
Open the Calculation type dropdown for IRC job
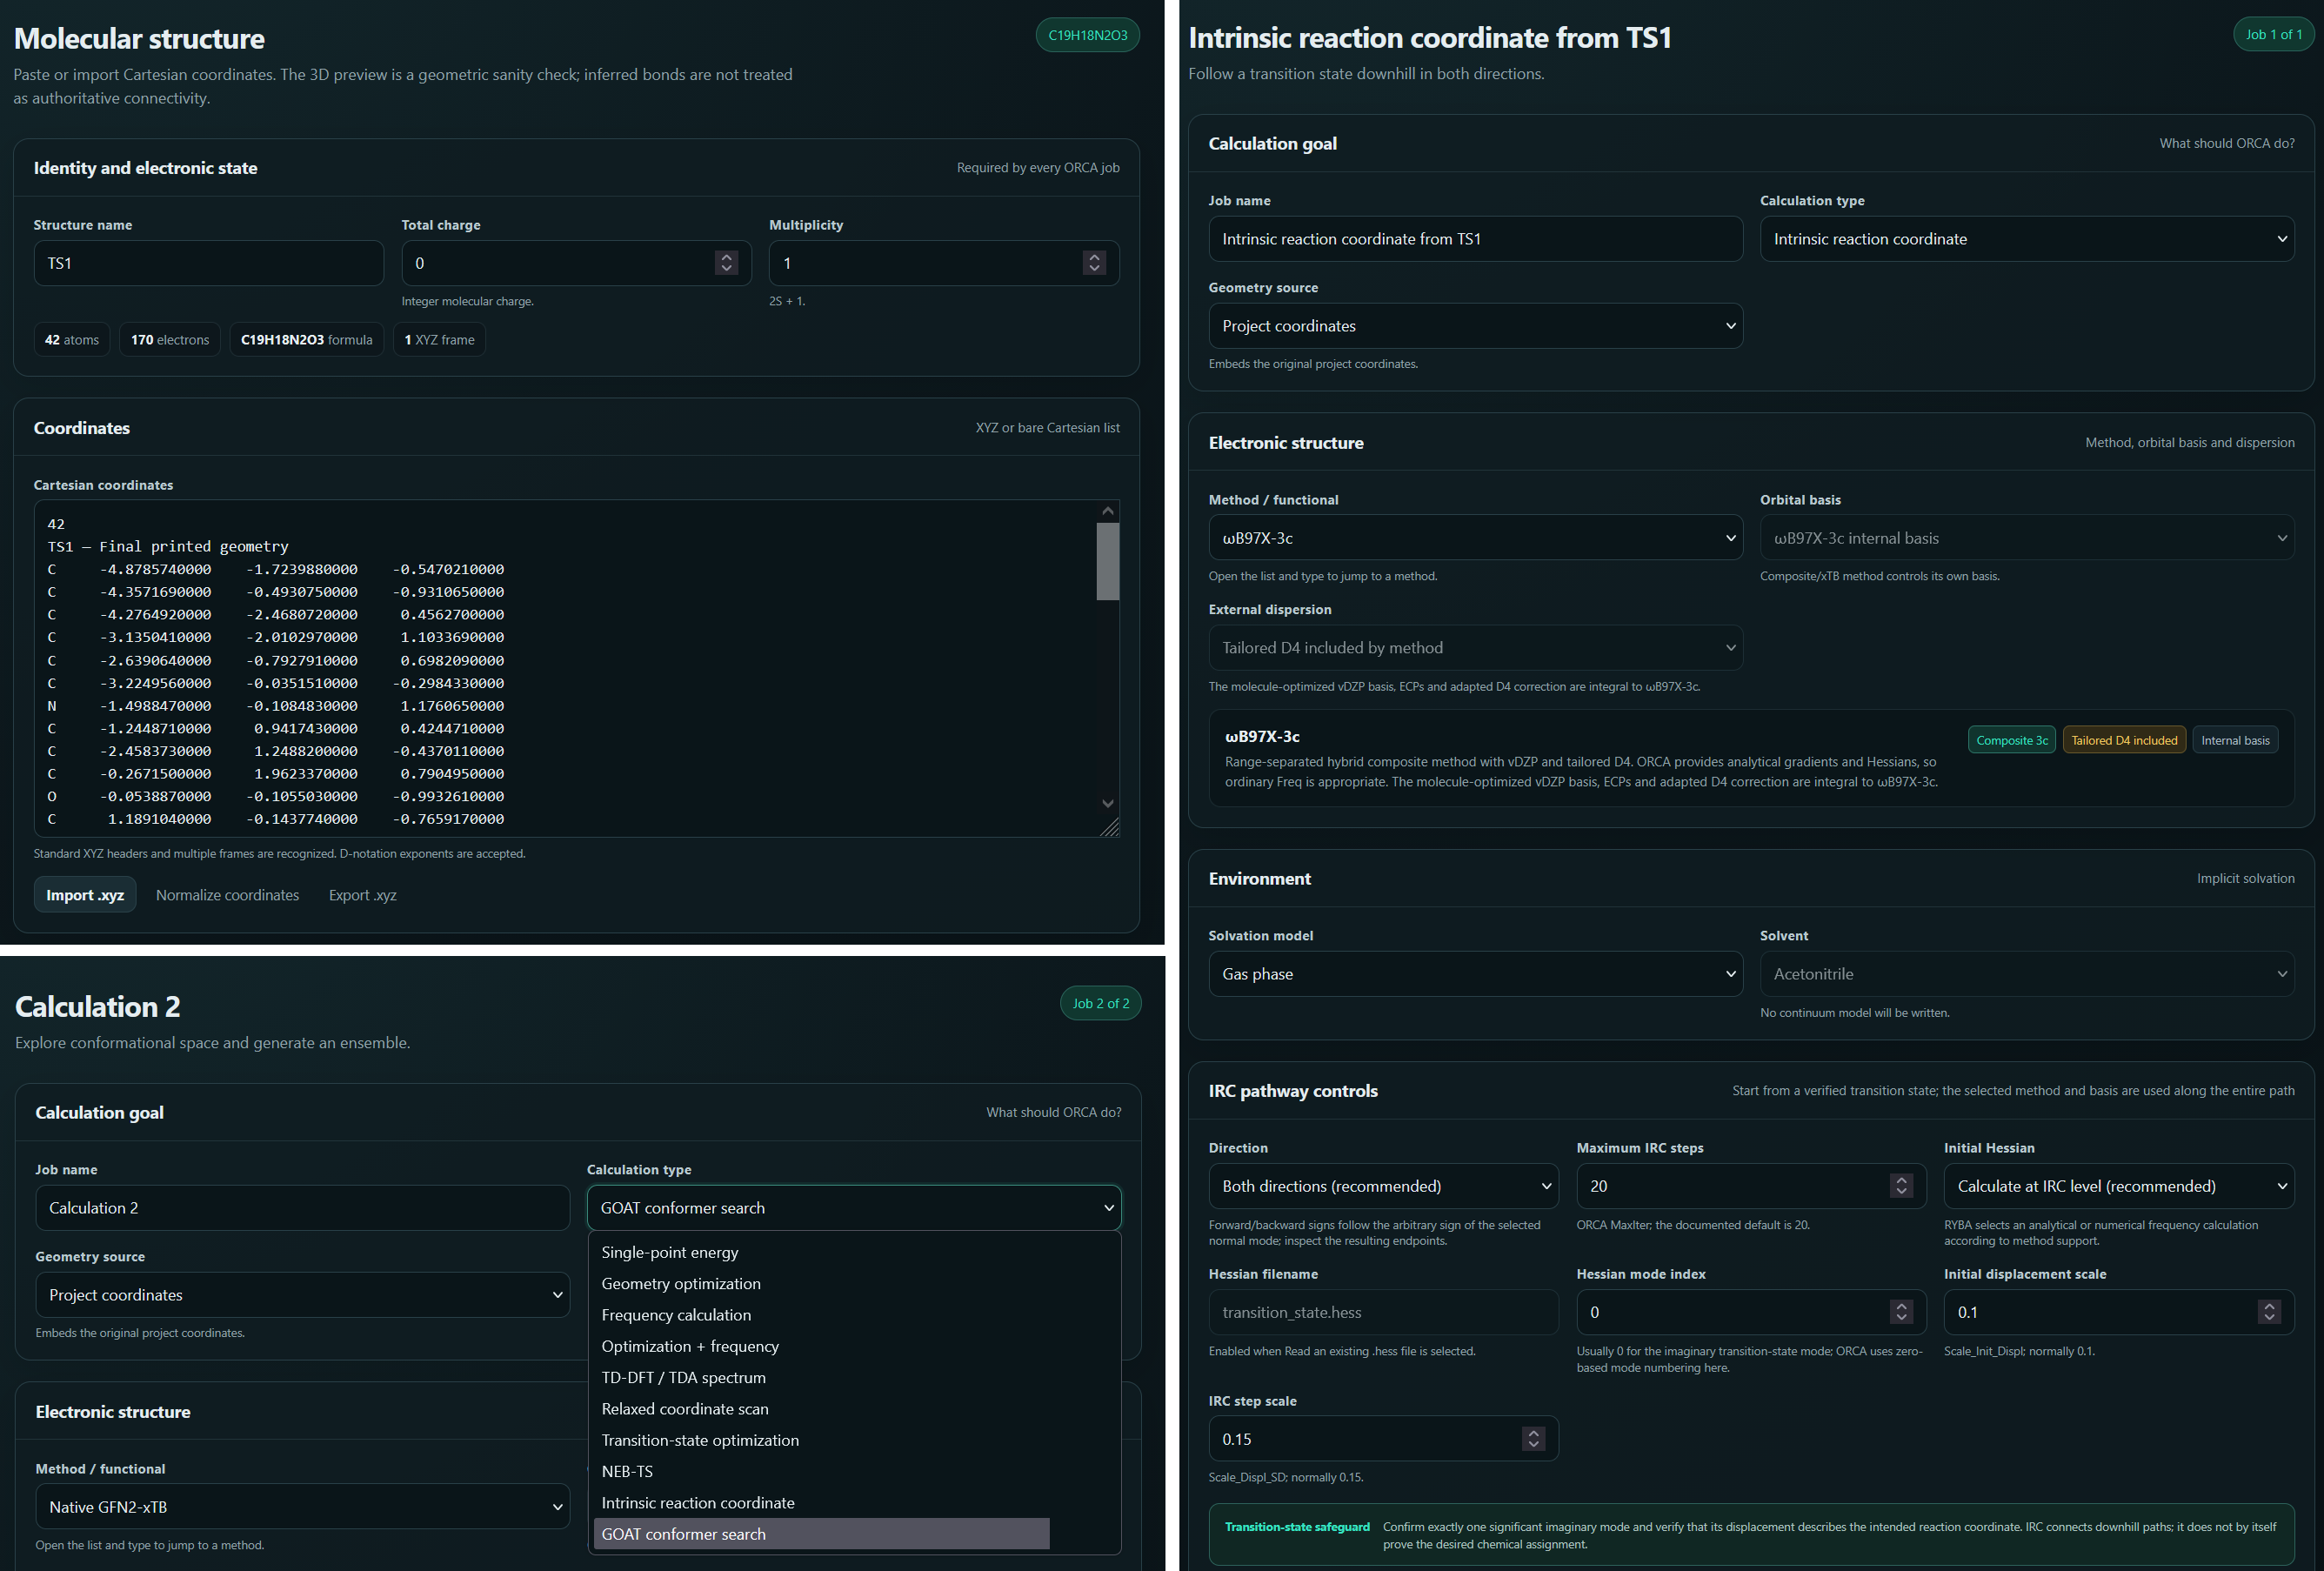[x=2026, y=239]
